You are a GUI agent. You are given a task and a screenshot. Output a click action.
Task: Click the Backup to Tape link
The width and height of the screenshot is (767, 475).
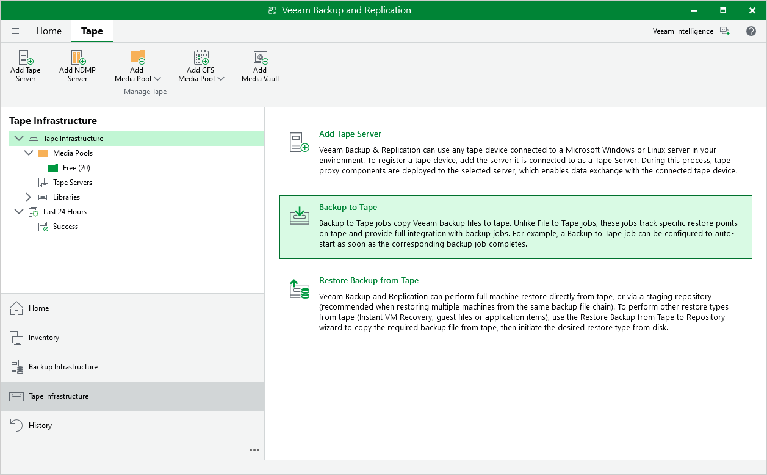pyautogui.click(x=348, y=207)
